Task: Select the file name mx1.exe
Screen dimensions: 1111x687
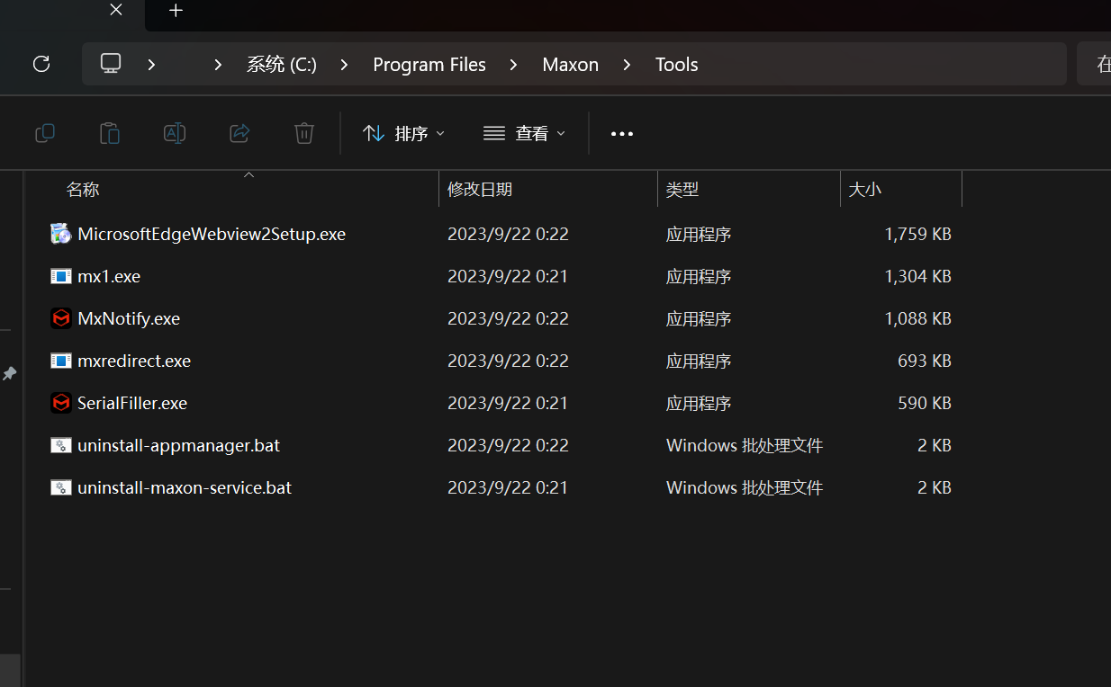Action: tap(109, 276)
